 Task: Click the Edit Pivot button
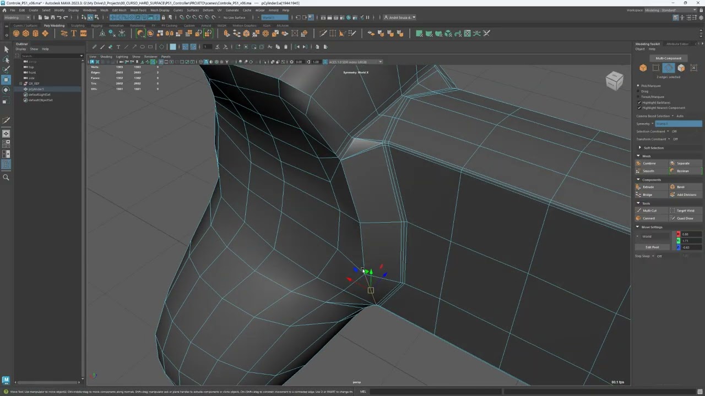(652, 248)
